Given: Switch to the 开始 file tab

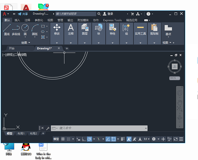Looking at the screenshot, I should click(x=12, y=48).
